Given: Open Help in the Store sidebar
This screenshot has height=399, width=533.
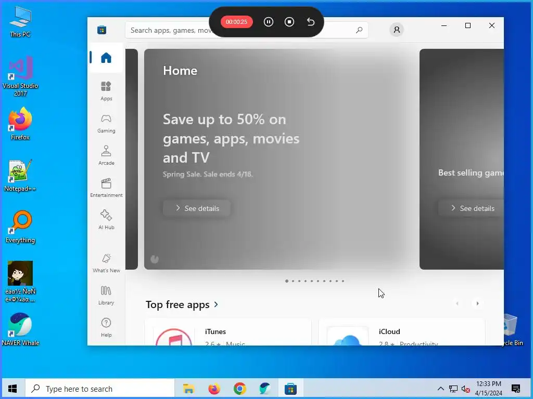Looking at the screenshot, I should pyautogui.click(x=106, y=327).
